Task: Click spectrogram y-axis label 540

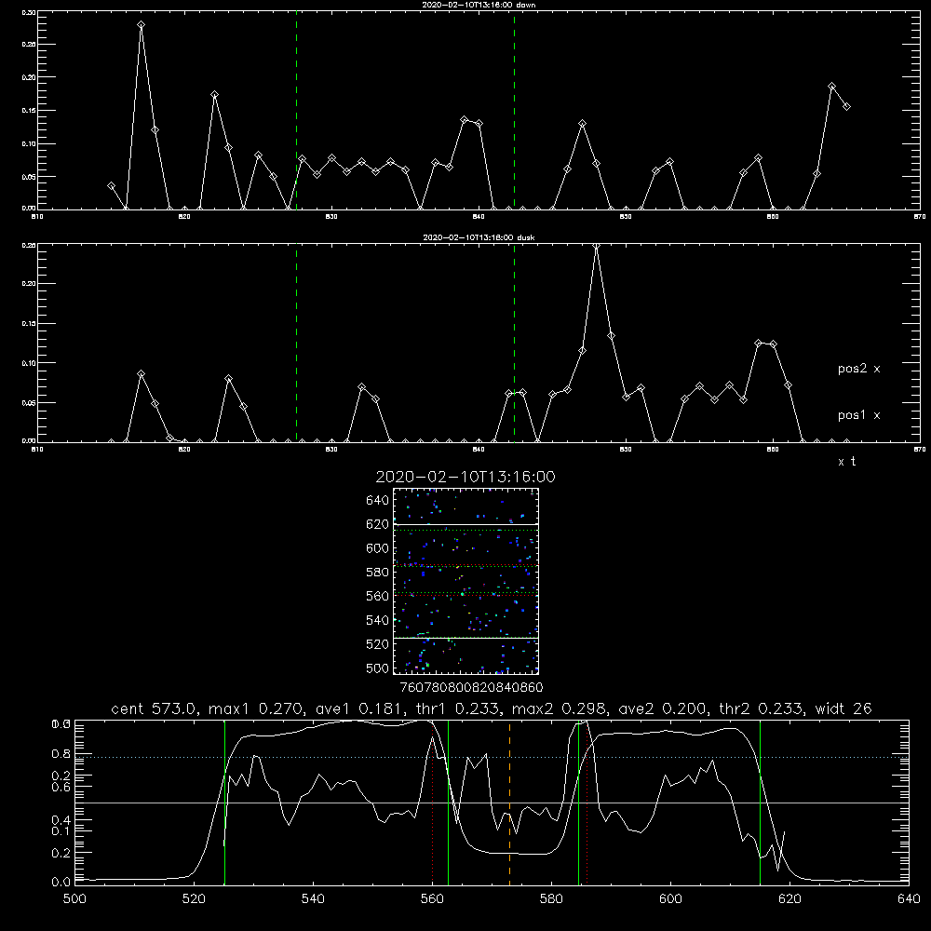Action: [378, 620]
